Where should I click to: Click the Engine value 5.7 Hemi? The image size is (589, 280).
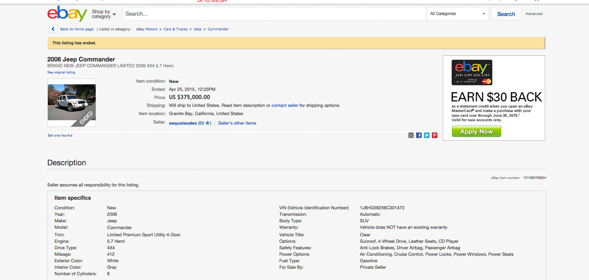[116, 241]
